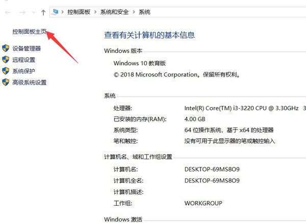Go up one level with the up arrow
This screenshot has width=306, height=223.
pyautogui.click(x=43, y=12)
